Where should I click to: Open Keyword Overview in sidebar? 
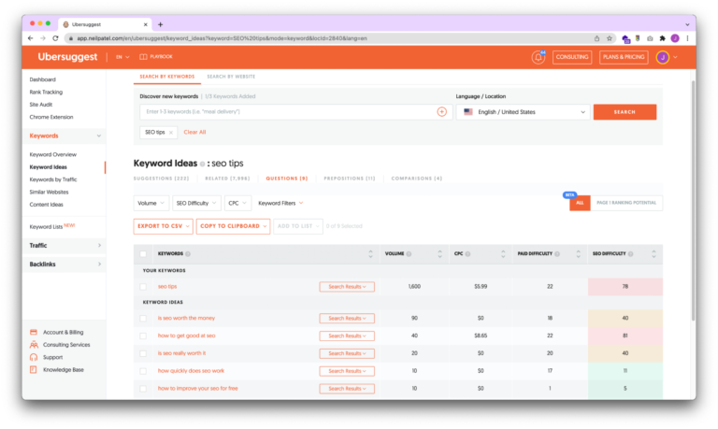53,155
